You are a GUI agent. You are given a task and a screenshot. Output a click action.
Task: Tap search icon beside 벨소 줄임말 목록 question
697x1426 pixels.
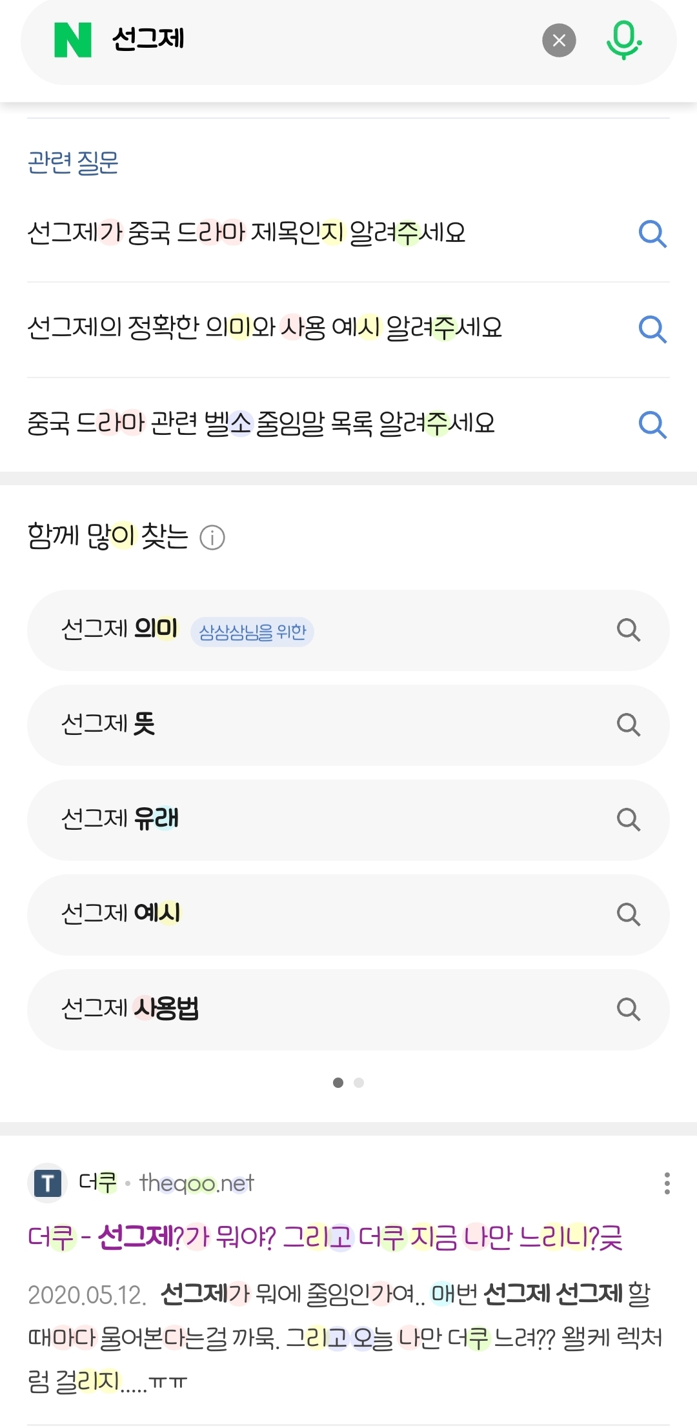[x=652, y=425]
